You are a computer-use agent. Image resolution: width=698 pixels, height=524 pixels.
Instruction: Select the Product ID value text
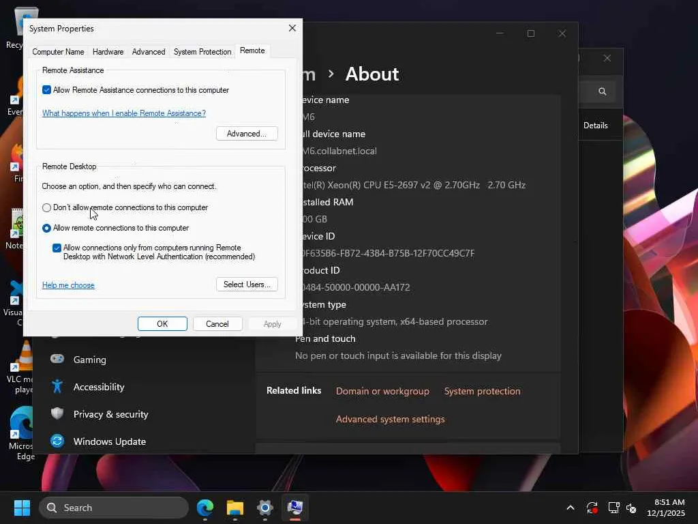tap(356, 287)
